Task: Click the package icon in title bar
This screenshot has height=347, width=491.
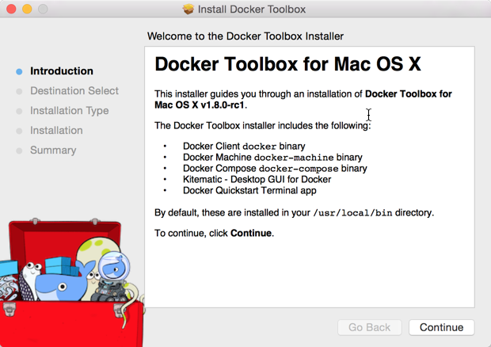Action: [x=188, y=10]
